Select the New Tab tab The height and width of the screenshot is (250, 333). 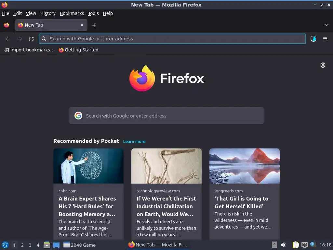point(51,25)
